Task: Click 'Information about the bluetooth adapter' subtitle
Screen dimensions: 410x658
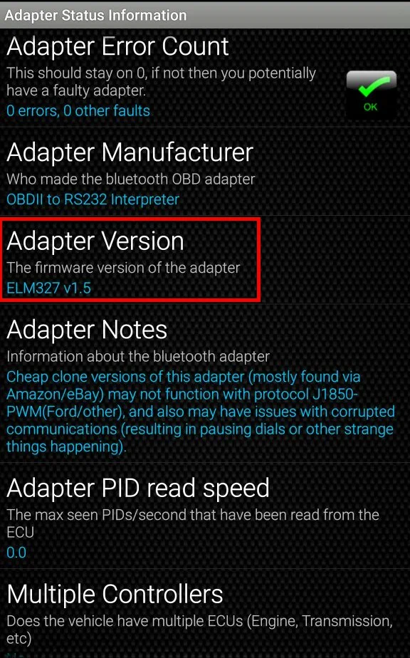Action: (138, 357)
